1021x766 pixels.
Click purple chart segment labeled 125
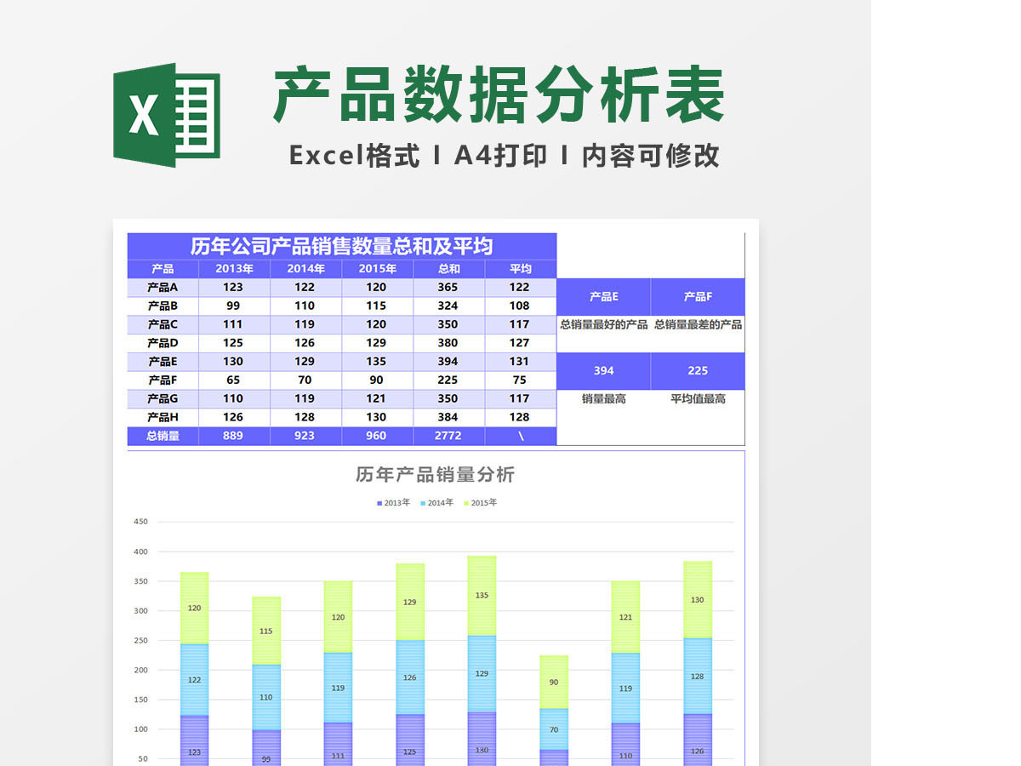(410, 740)
